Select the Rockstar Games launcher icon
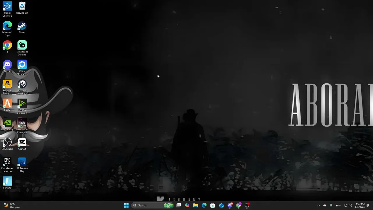 [x=7, y=87]
